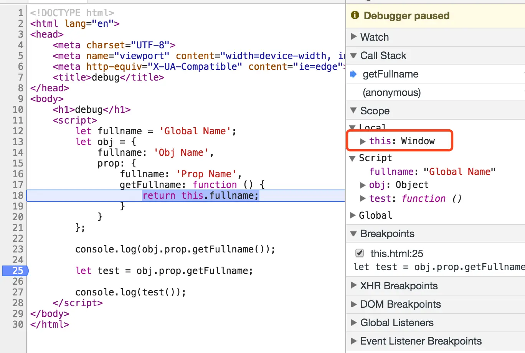Click the 'Prop Name' string on line 16
The width and height of the screenshot is (525, 353).
click(206, 174)
